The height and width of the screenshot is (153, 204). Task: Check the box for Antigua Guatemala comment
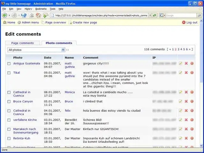click(9, 63)
